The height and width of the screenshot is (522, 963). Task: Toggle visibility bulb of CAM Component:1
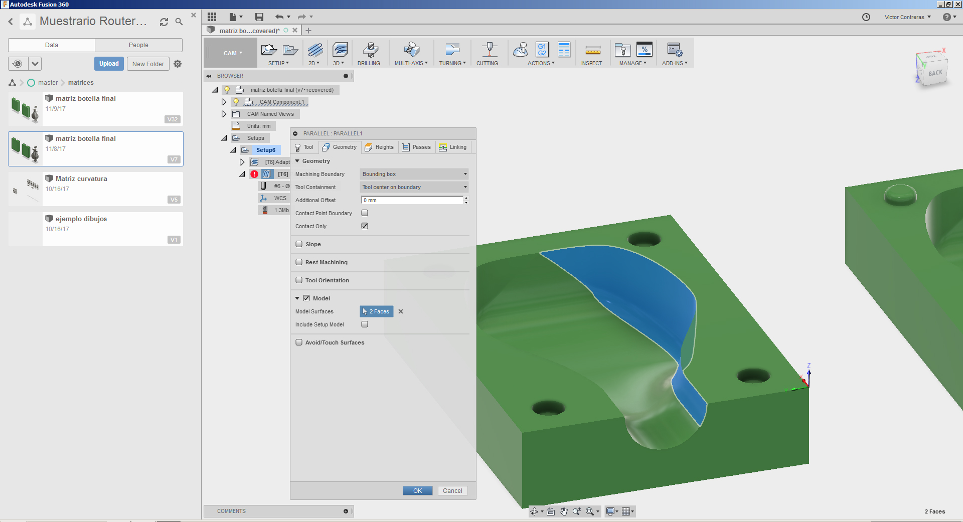pos(236,102)
